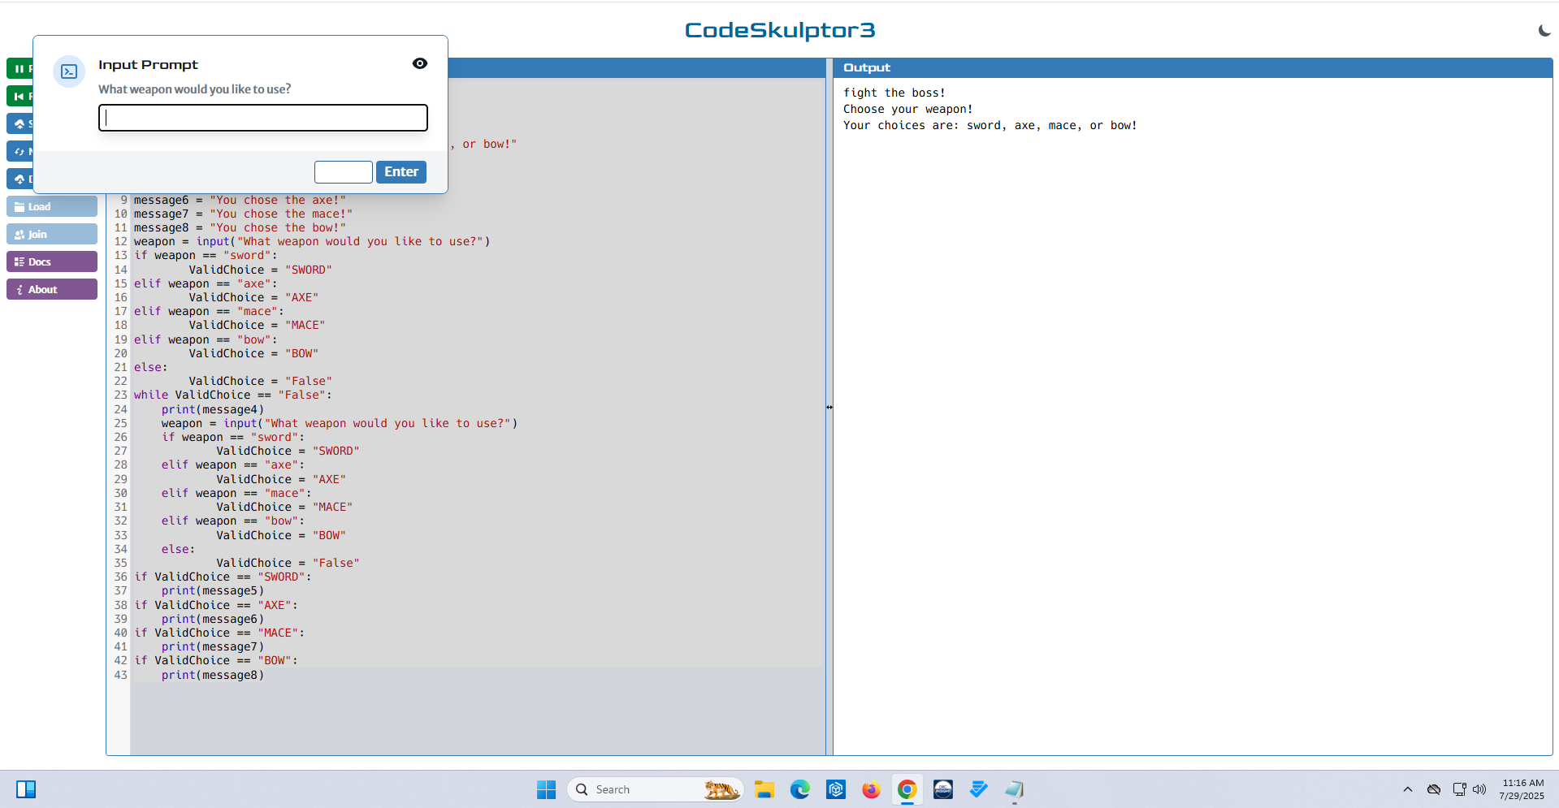
Task: Open the blue cube app in the taskbar
Action: pos(836,789)
